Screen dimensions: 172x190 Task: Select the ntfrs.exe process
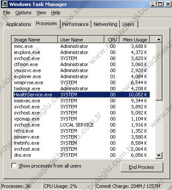tap(81, 131)
